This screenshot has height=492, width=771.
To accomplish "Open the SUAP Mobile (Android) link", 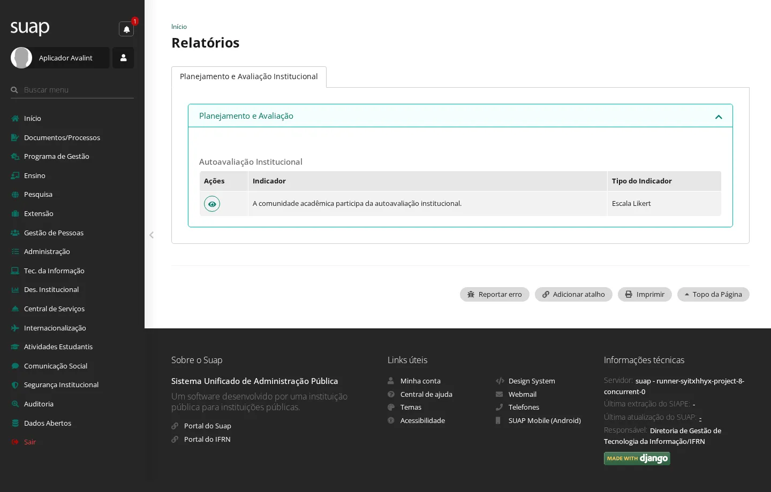I will click(545, 420).
